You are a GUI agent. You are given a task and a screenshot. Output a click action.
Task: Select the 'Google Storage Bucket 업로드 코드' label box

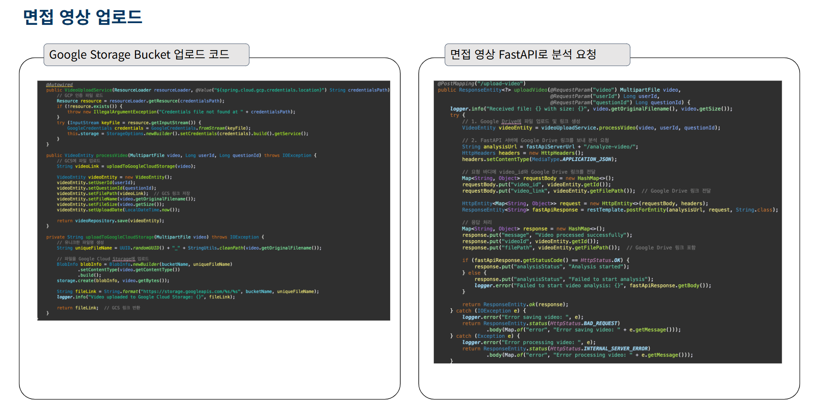tap(146, 55)
